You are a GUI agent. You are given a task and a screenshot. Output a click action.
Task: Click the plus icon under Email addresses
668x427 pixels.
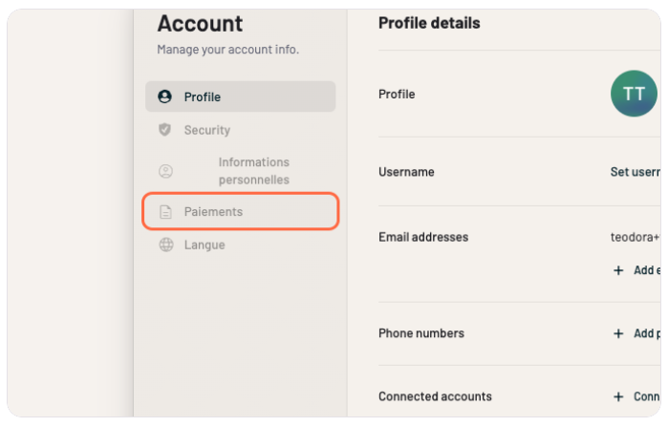pos(618,270)
